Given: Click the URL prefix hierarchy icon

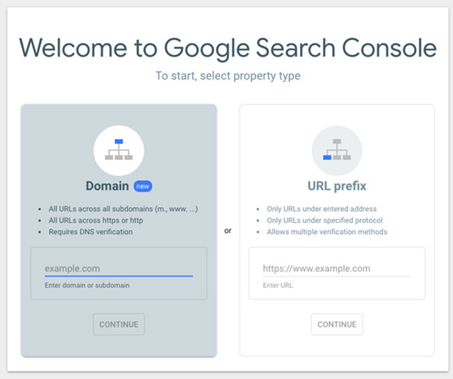Looking at the screenshot, I should click(x=337, y=150).
